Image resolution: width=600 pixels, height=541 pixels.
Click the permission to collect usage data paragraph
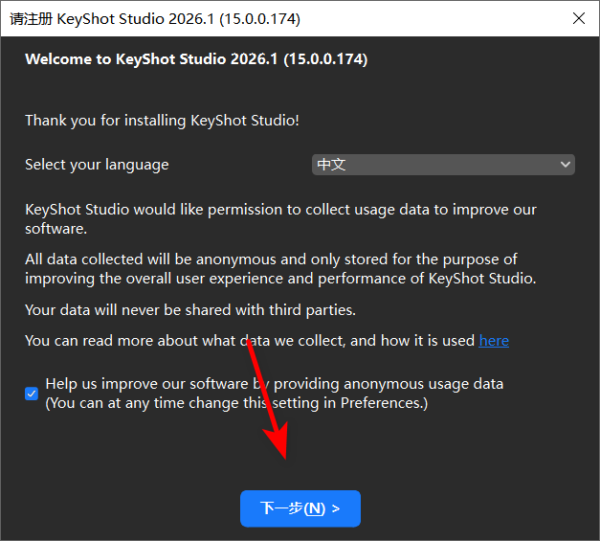pyautogui.click(x=280, y=219)
